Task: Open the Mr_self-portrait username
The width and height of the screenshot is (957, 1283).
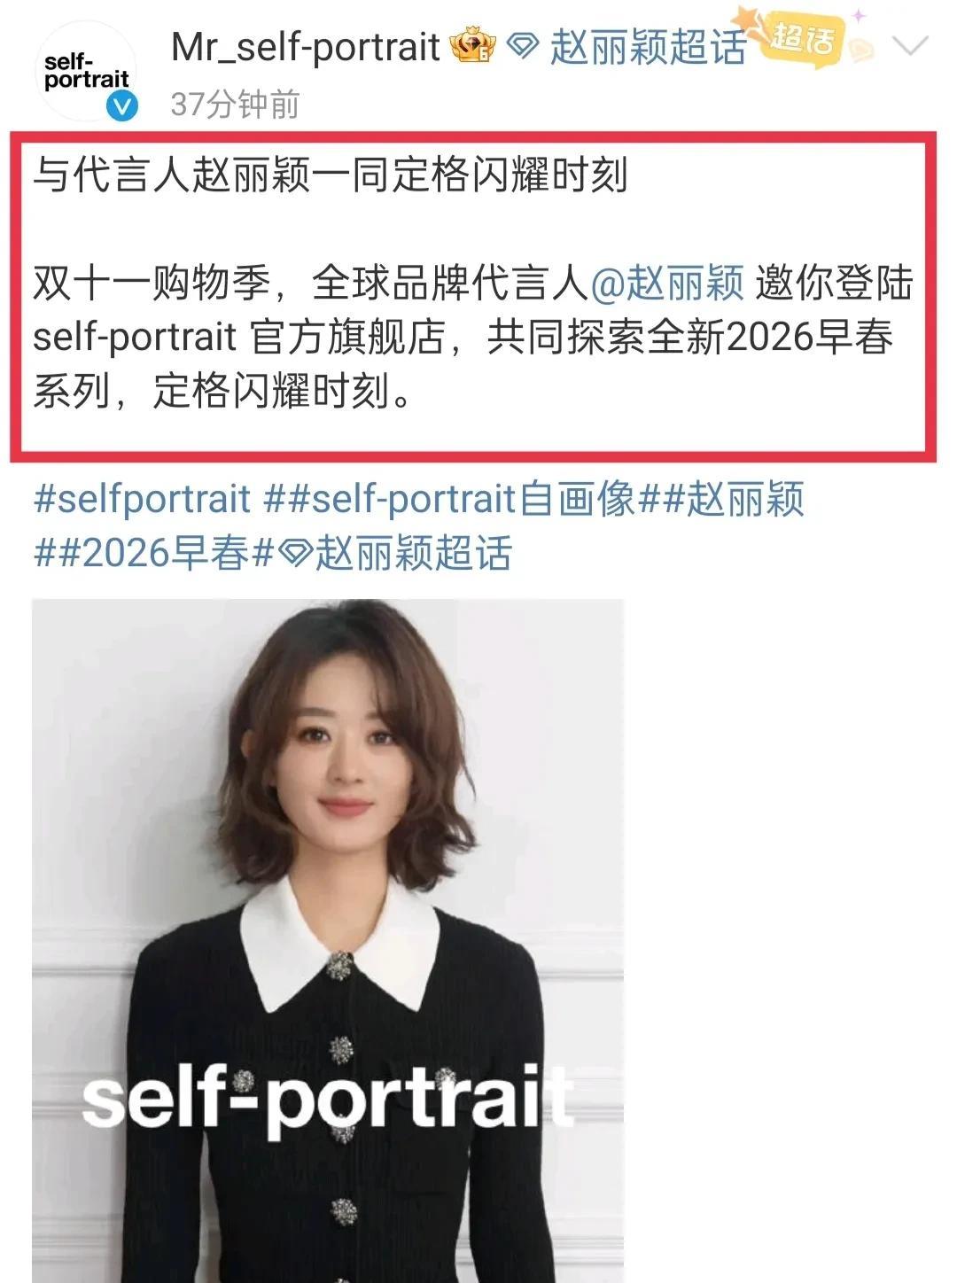Action: click(305, 47)
